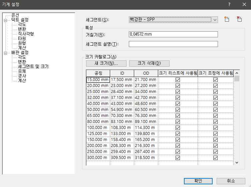The image size is (251, 187).
Task: Select the OD cell 114.300
Action: pyautogui.click(x=146, y=128)
